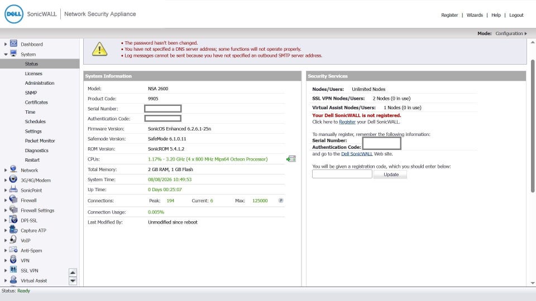Click the System computer icon
This screenshot has width=536, height=301.
click(13, 54)
